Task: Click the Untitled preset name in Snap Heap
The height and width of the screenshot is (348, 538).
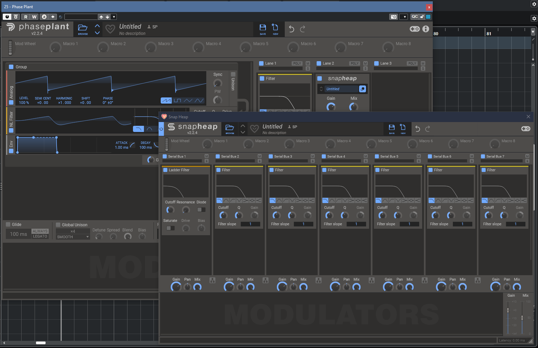Action: [272, 126]
